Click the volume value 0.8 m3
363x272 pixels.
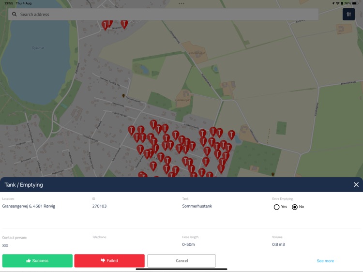click(x=278, y=244)
